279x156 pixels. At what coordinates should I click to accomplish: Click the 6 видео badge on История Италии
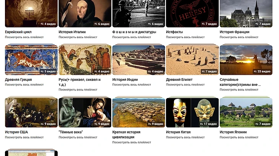[x=102, y=24]
